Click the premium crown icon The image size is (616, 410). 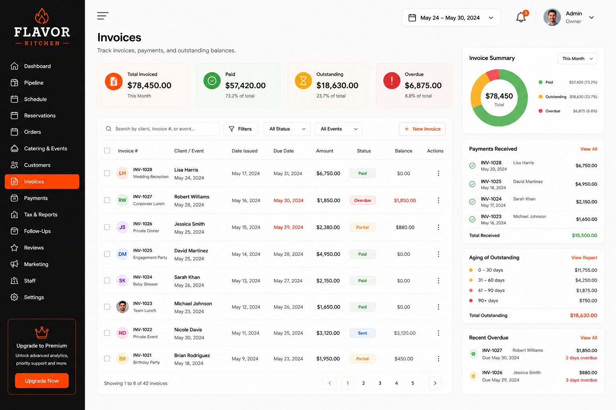point(42,332)
